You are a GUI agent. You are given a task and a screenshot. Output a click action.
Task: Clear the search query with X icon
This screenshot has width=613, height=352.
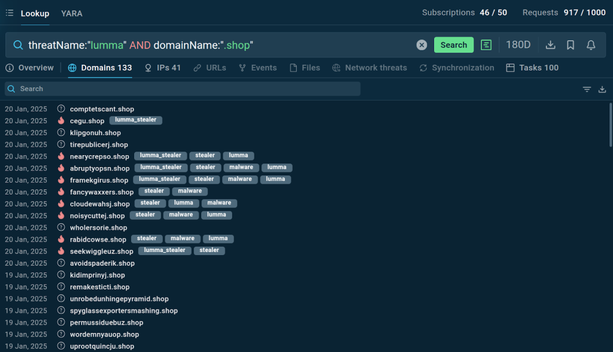pyautogui.click(x=421, y=45)
